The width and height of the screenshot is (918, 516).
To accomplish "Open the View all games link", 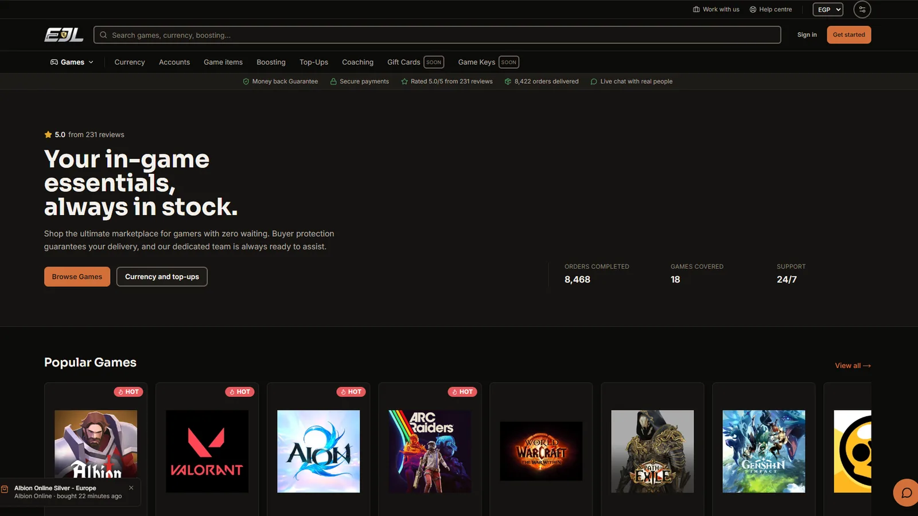I will pyautogui.click(x=853, y=366).
